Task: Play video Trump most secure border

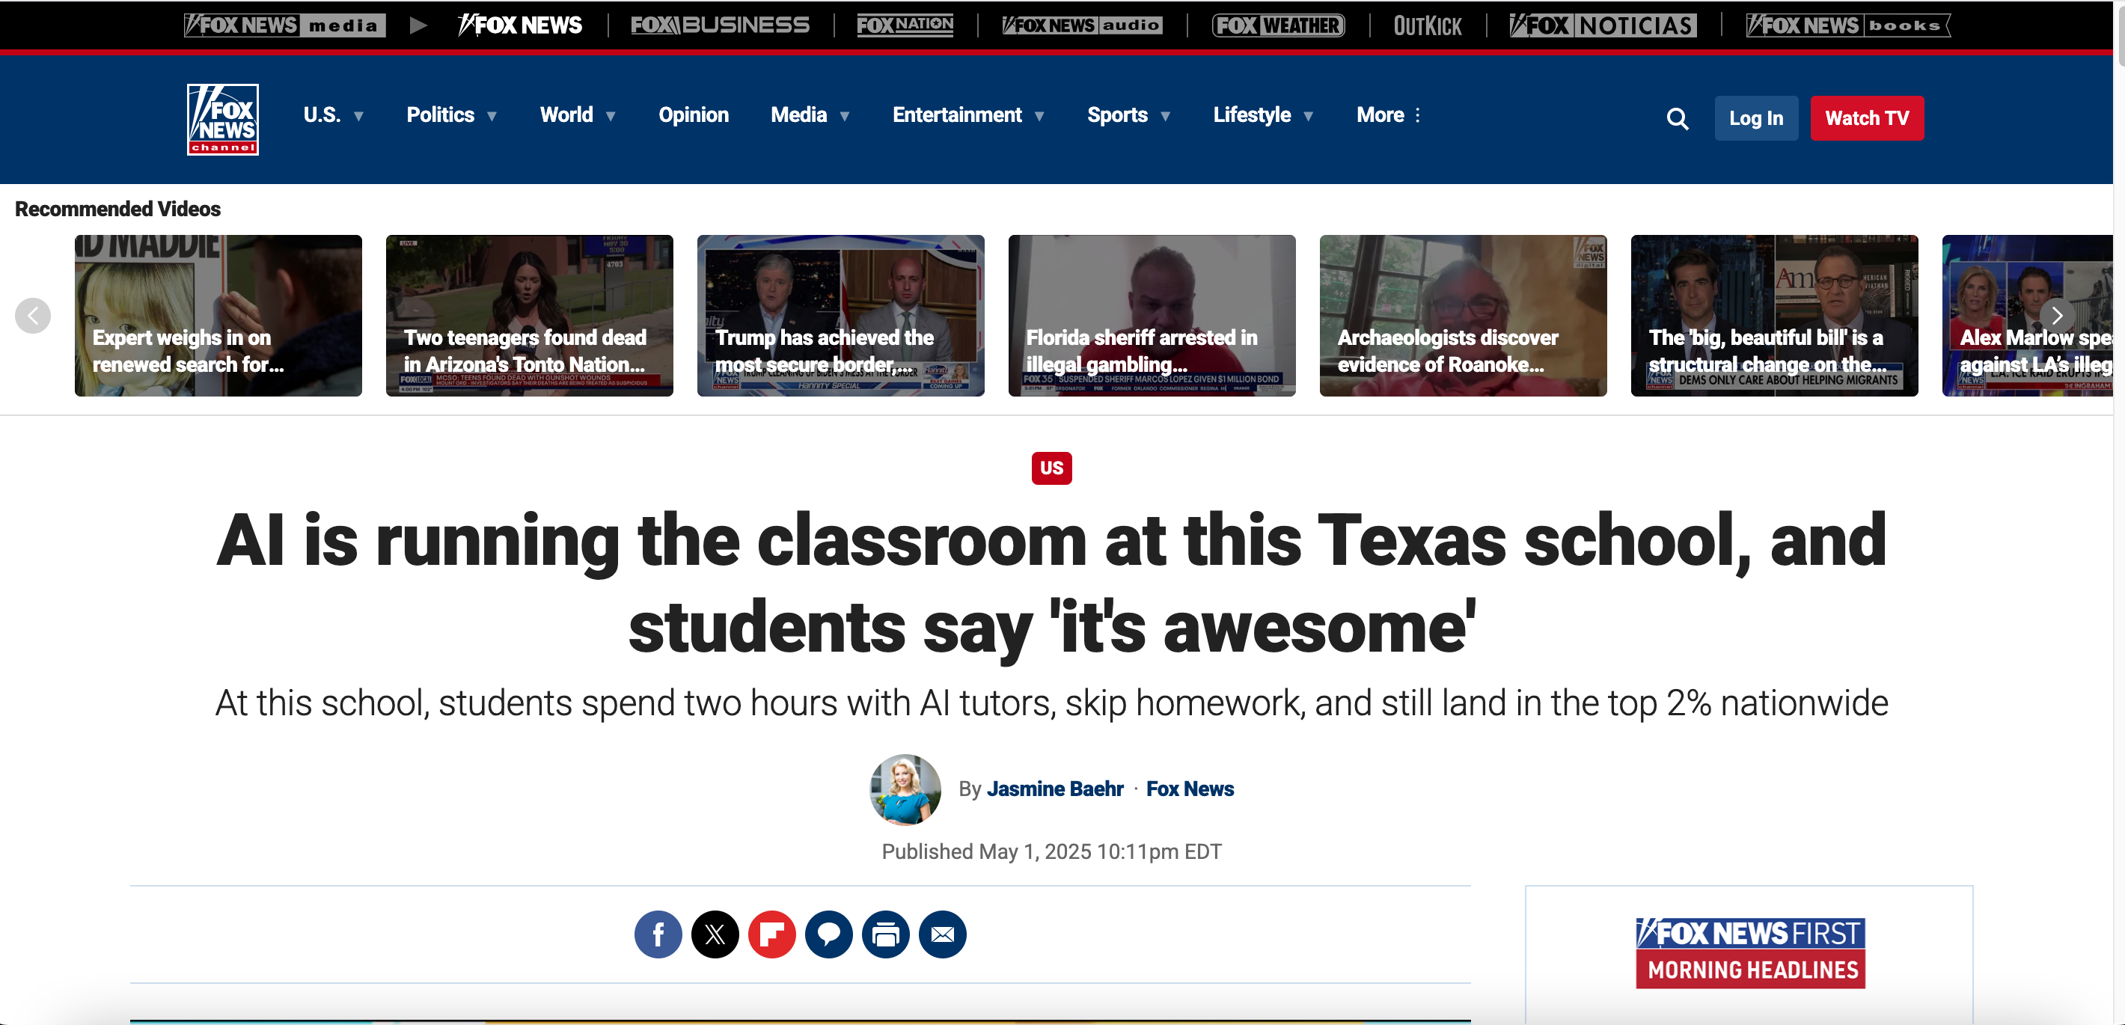Action: pyautogui.click(x=840, y=316)
